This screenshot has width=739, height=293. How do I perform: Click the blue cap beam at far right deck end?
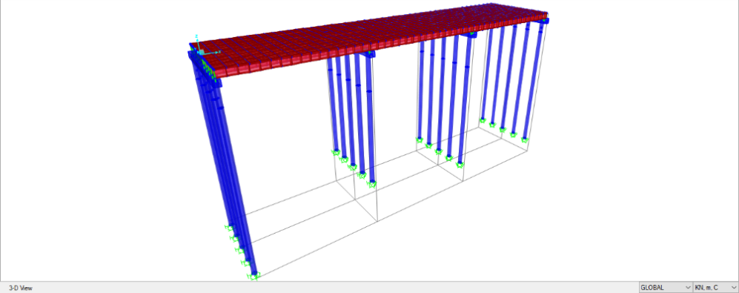[544, 20]
